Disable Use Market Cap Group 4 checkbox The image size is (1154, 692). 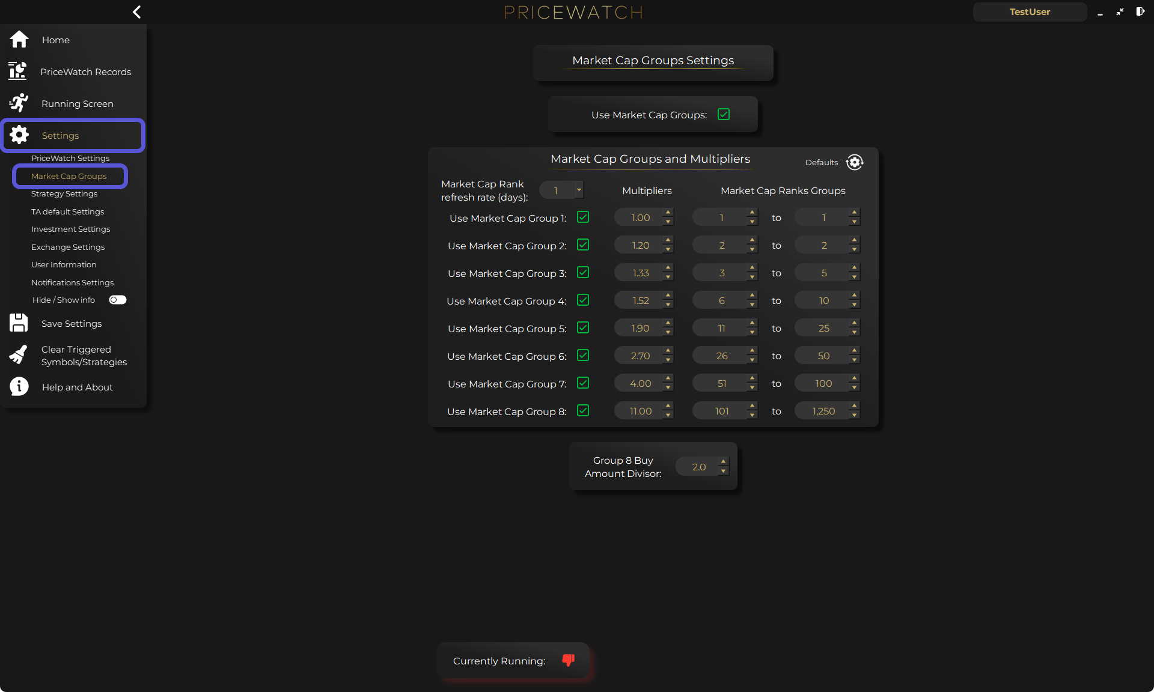click(583, 300)
